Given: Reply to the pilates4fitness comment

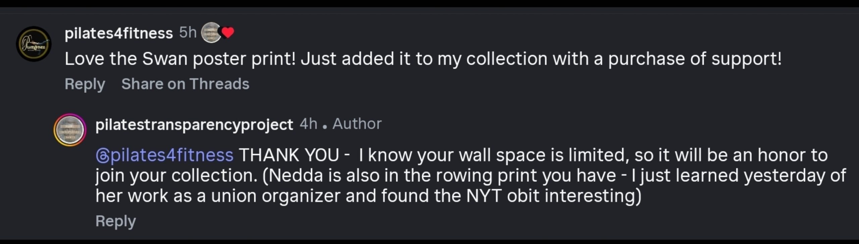Looking at the screenshot, I should [85, 84].
